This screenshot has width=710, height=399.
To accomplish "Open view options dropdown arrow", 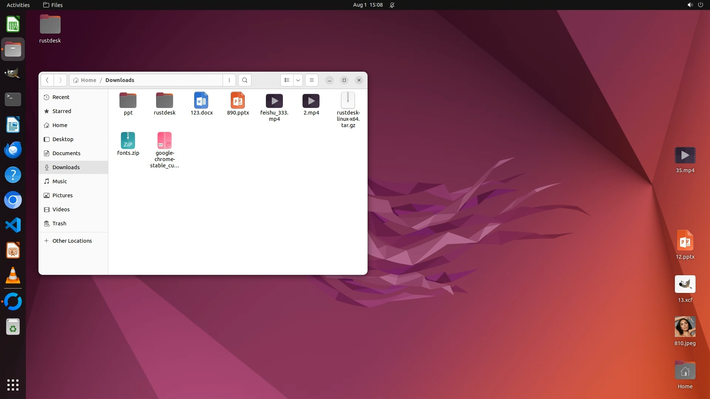I will [x=298, y=80].
